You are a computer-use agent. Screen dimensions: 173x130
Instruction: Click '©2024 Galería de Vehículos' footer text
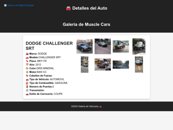coord(85,107)
